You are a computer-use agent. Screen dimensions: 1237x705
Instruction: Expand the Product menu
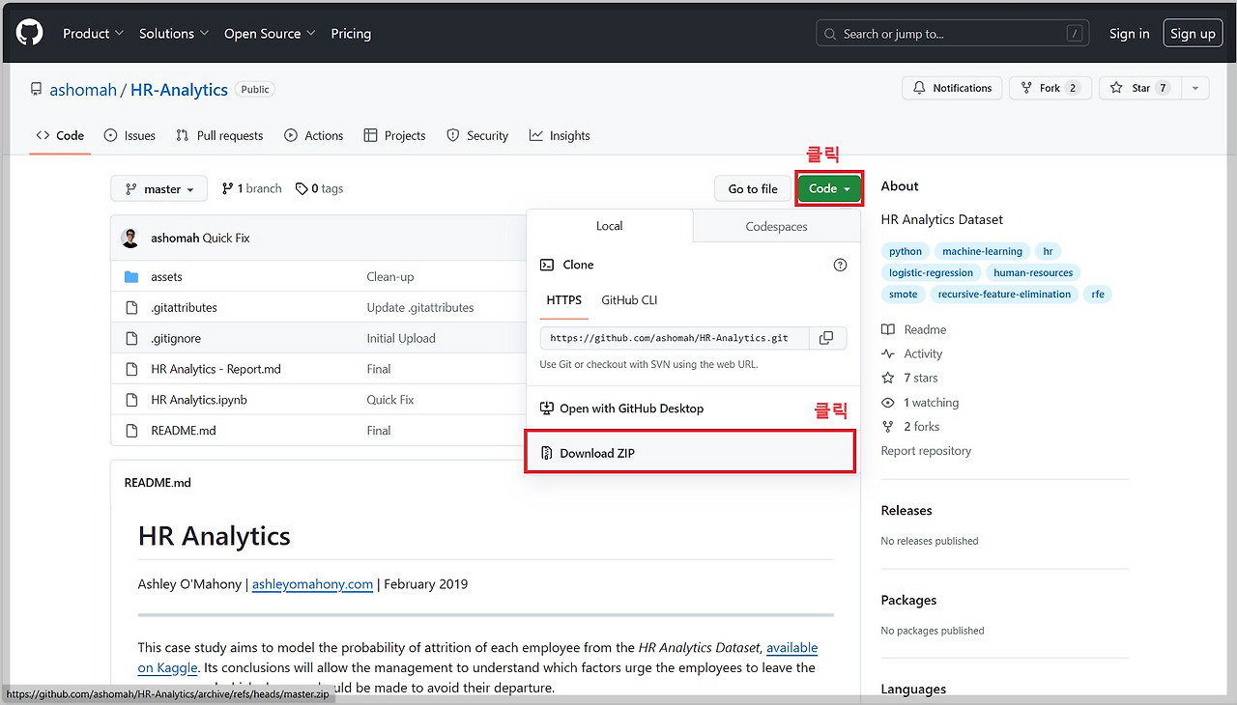(x=94, y=34)
